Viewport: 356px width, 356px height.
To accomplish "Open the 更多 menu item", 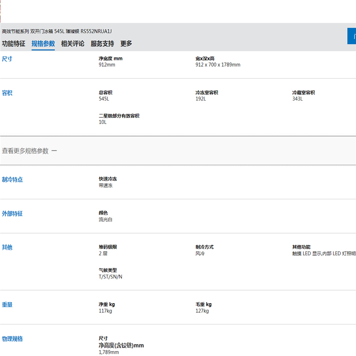I will pos(126,44).
